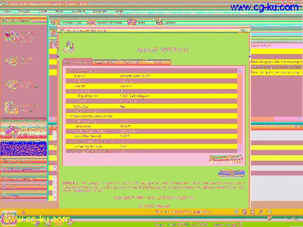Click the first toolbar icon in the main window
This screenshot has height=227, width=303.
(56, 23)
